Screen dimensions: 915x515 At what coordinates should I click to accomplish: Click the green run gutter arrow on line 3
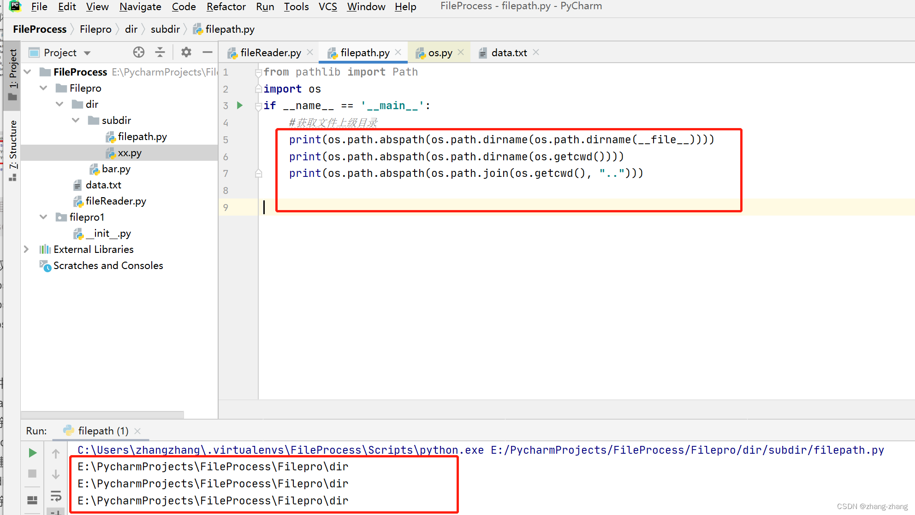tap(240, 105)
